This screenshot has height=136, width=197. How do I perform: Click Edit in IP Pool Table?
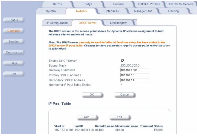pos(119,117)
